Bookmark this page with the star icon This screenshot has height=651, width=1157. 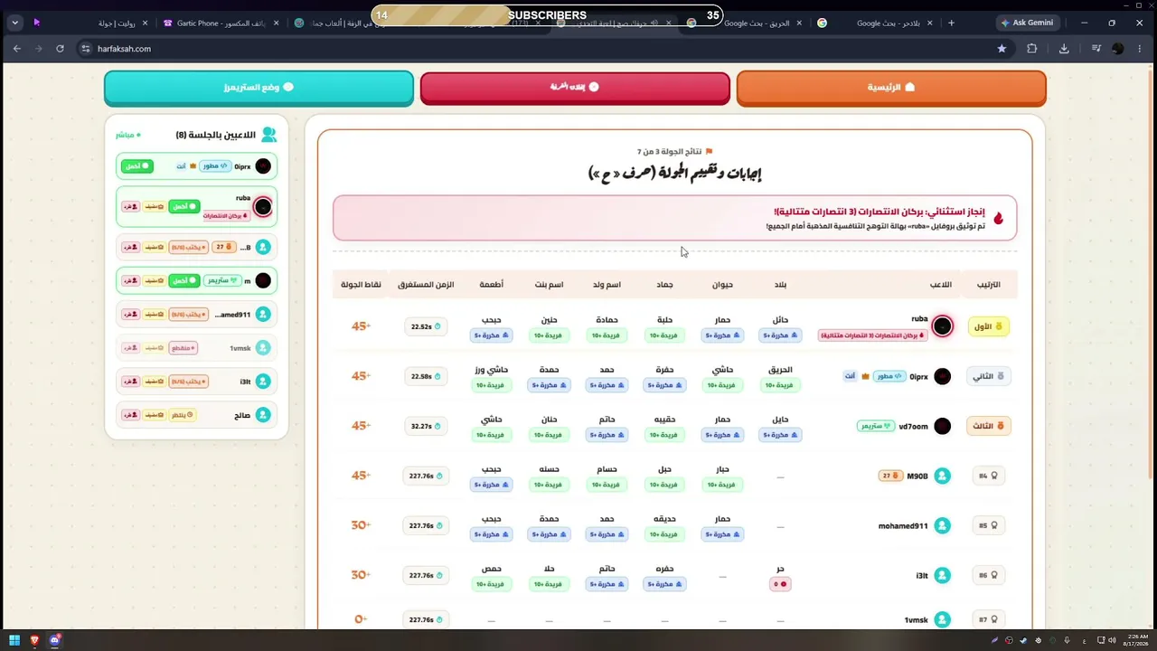(x=1002, y=49)
